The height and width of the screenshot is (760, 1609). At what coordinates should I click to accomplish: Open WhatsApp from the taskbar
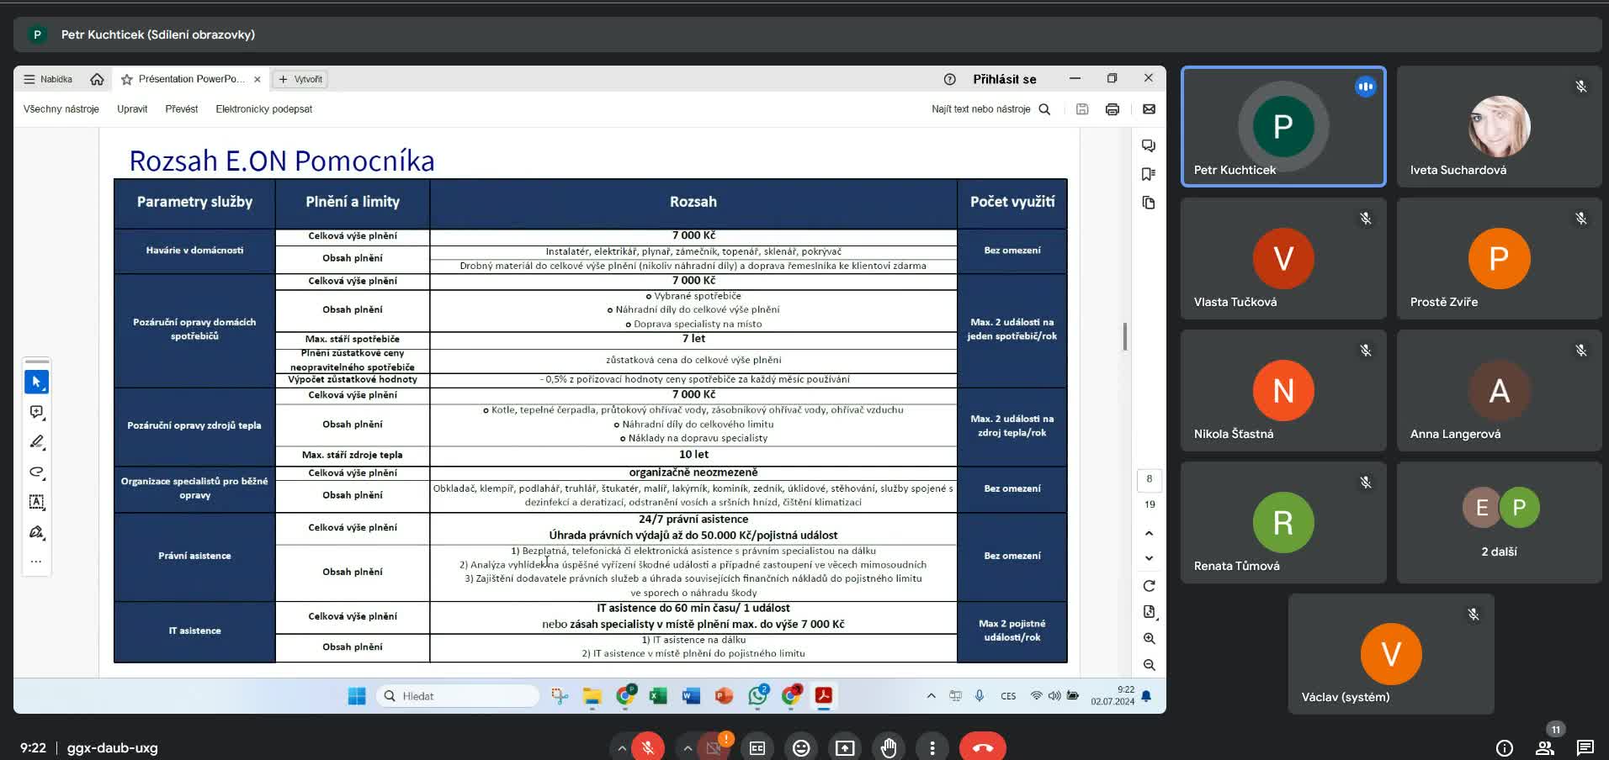[x=757, y=696]
